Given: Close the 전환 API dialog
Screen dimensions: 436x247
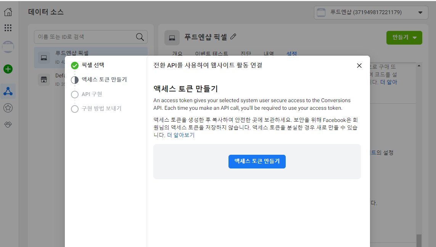Looking at the screenshot, I should 359,66.
